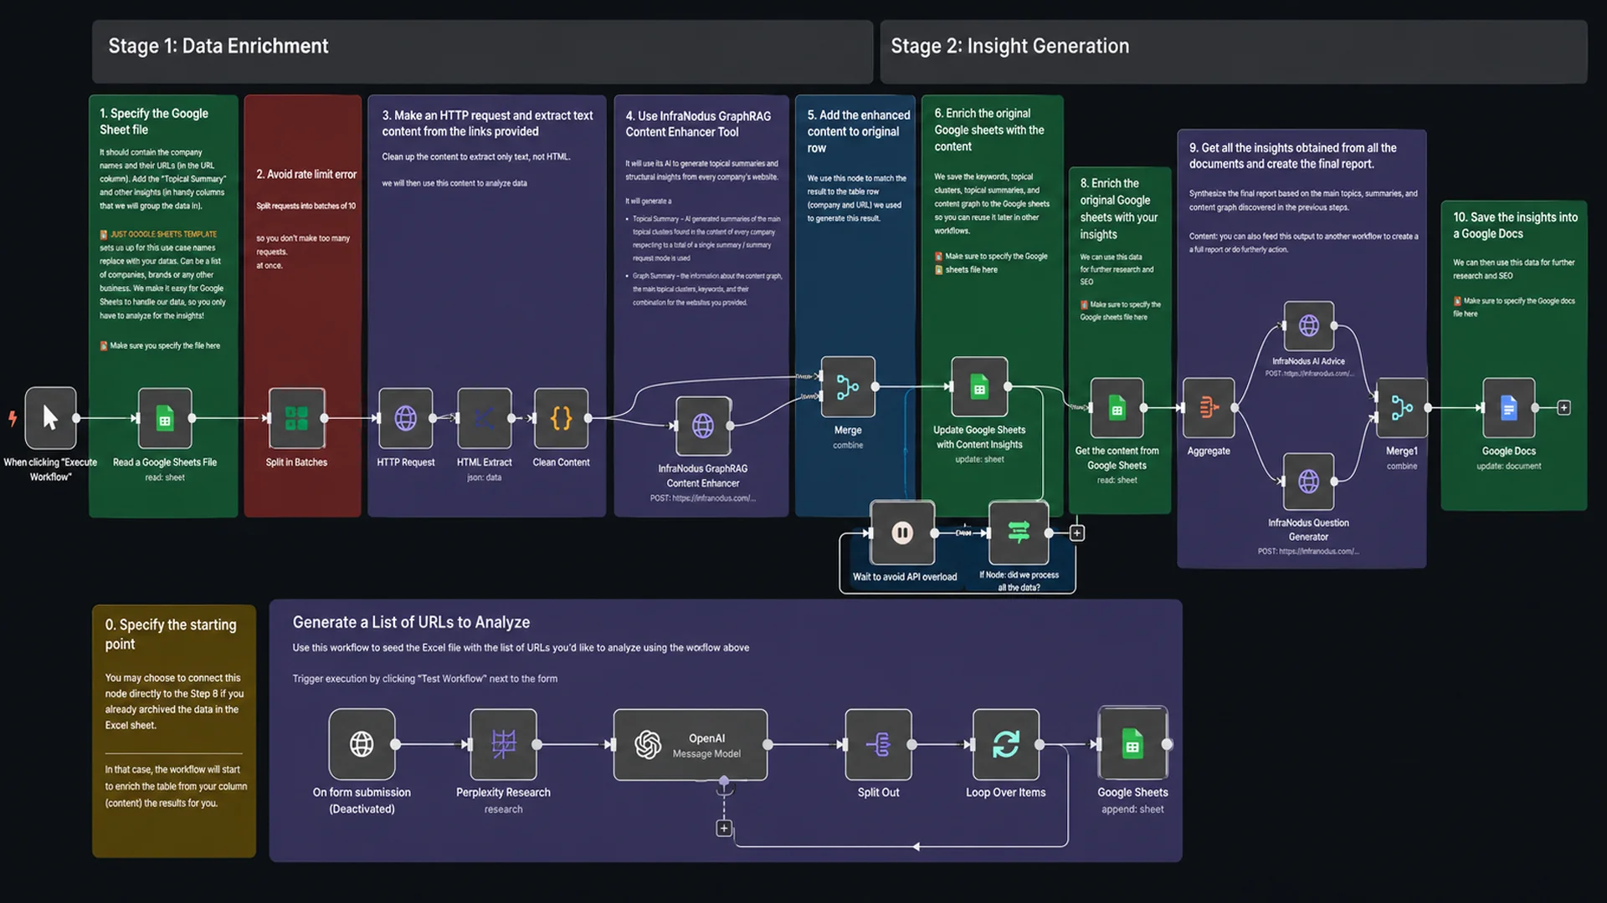The width and height of the screenshot is (1607, 903).
Task: Open the Merge1 combine node
Action: pos(1402,408)
